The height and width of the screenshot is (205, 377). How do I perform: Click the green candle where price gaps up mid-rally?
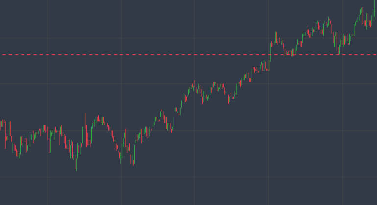(x=175, y=109)
